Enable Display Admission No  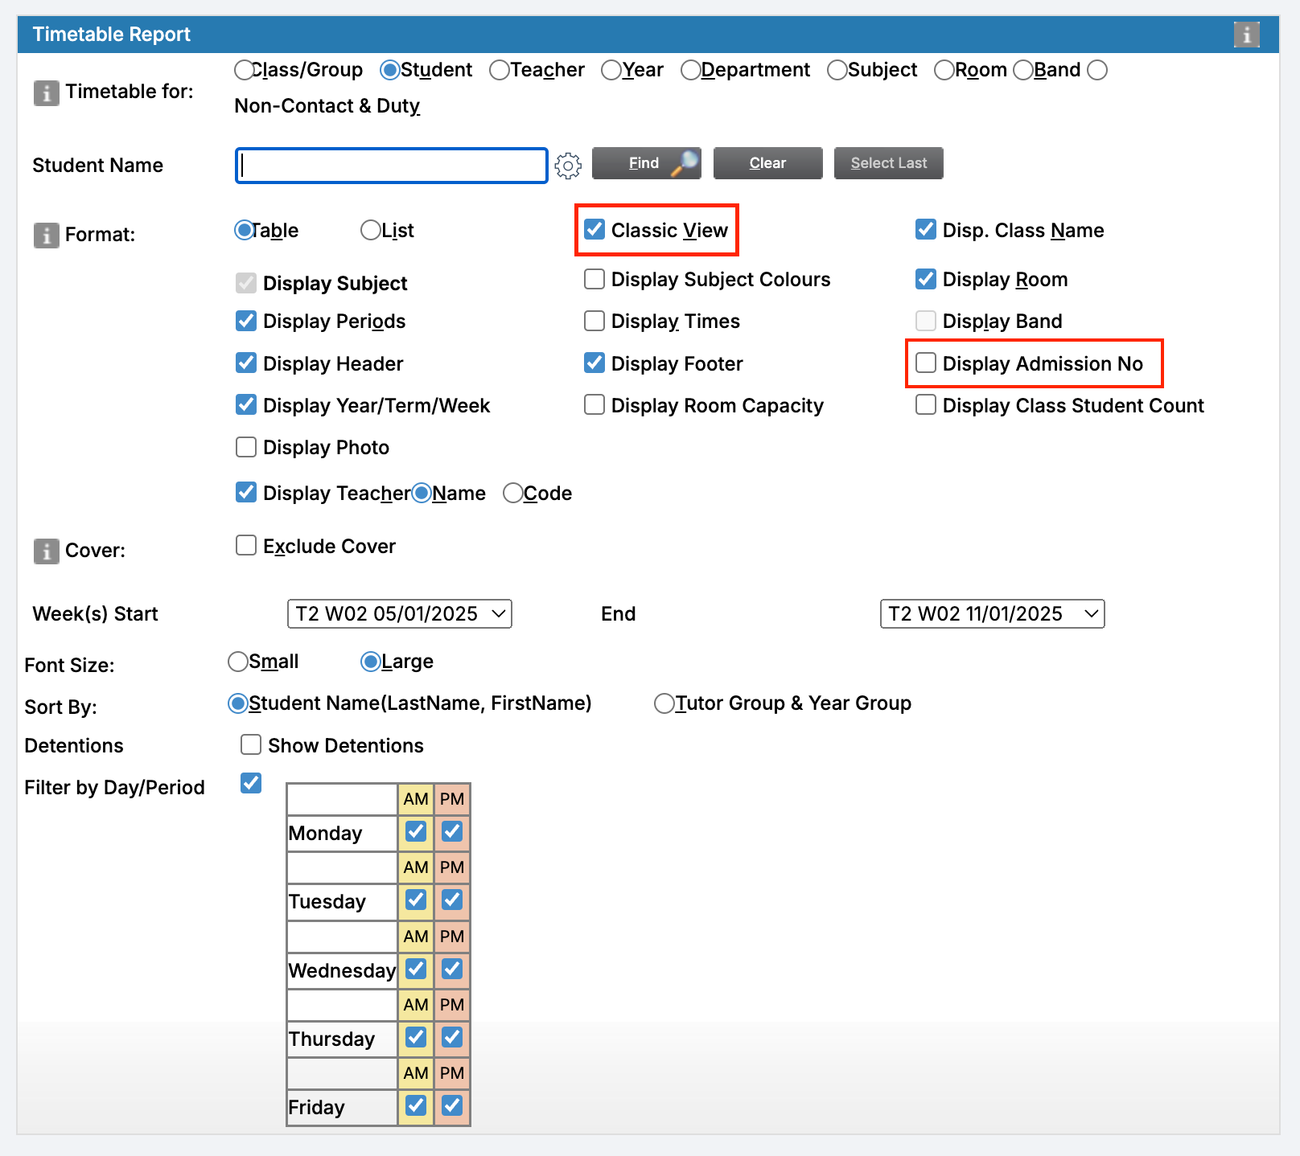[x=925, y=363]
